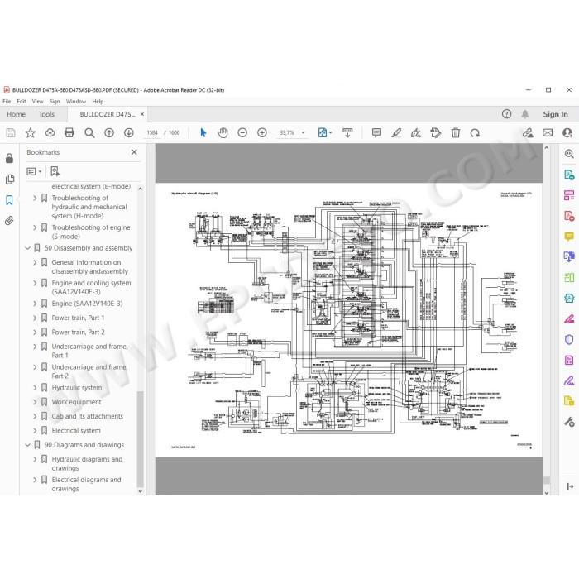The image size is (579, 579).
Task: Find the current bookmark icon
Action: tap(55, 171)
